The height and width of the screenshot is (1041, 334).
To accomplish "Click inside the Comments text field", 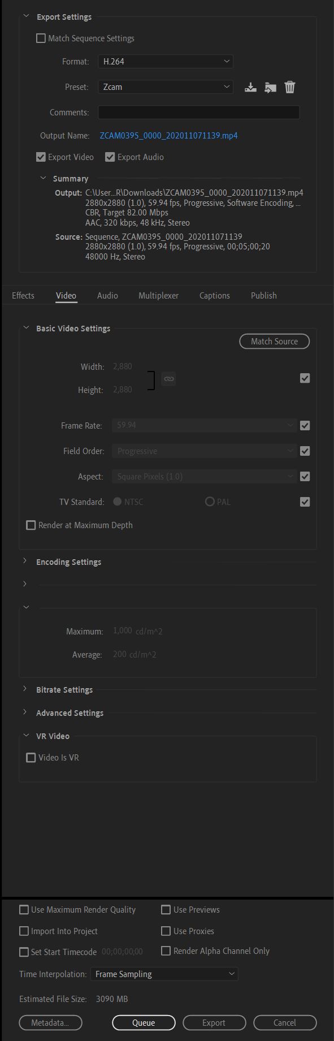I will pos(199,113).
